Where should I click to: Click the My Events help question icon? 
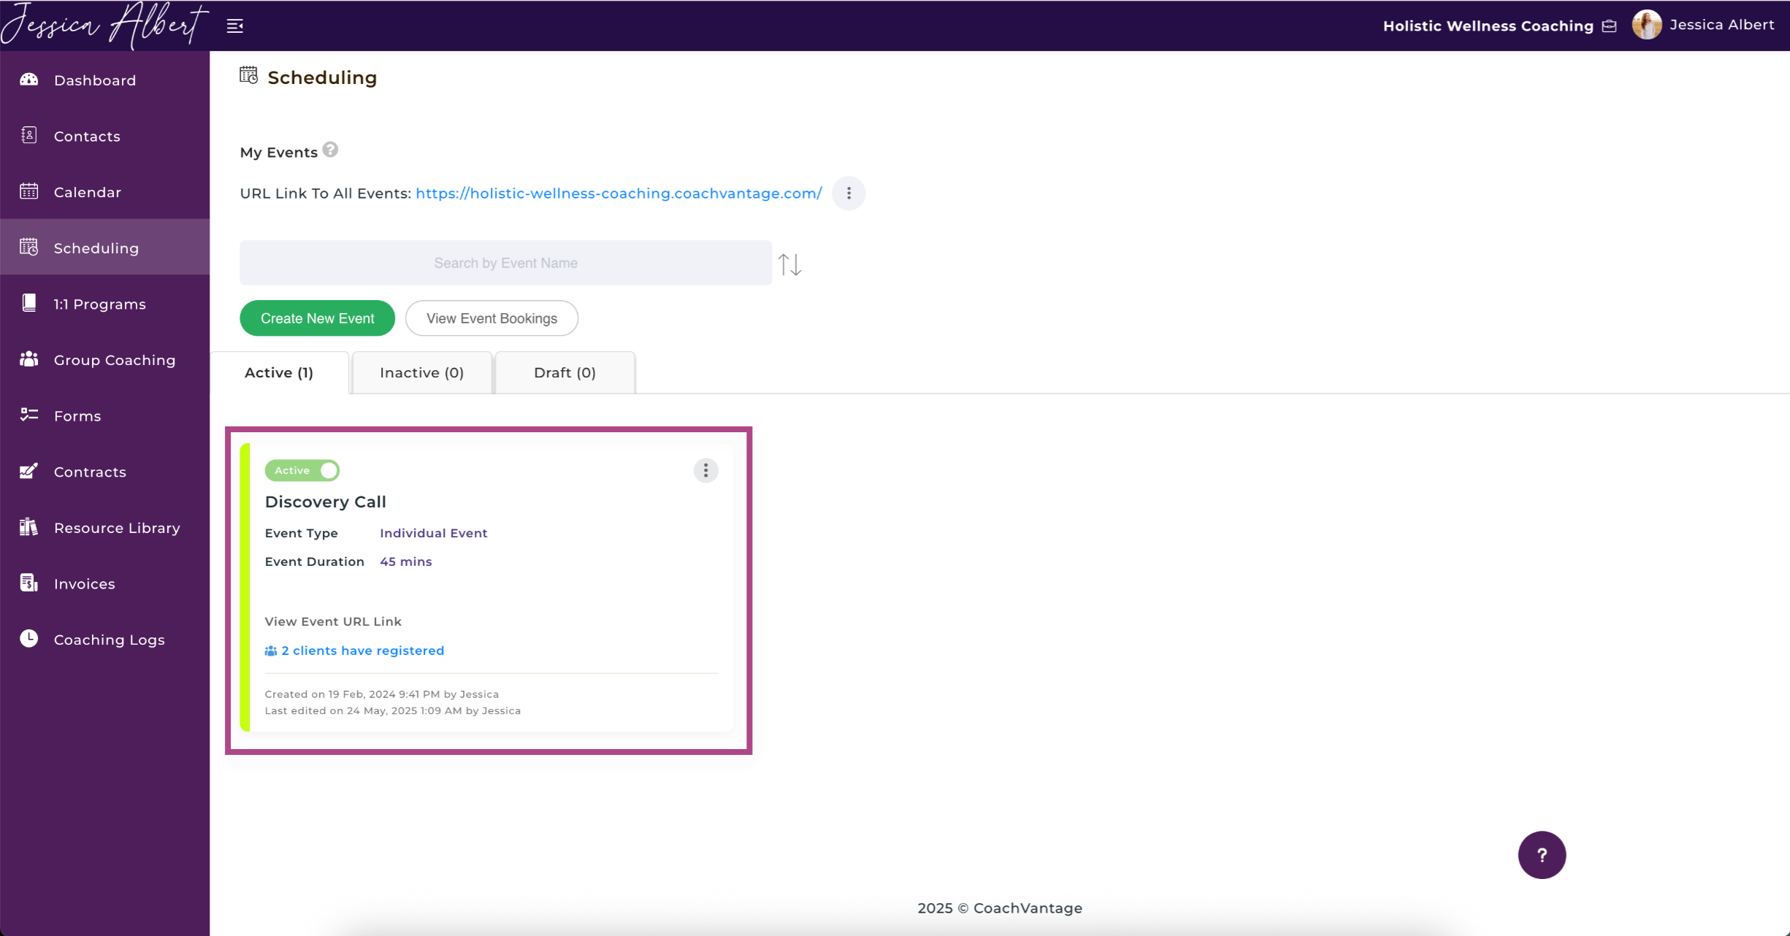[x=330, y=150]
